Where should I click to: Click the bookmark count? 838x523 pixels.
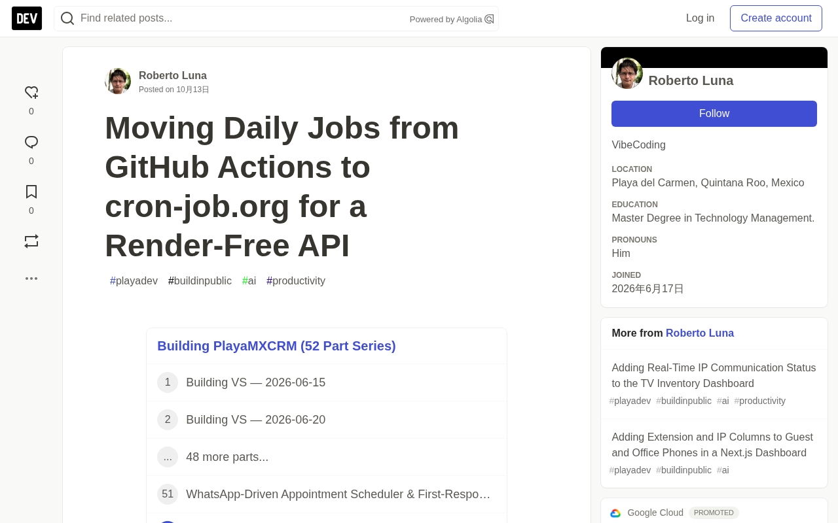click(x=31, y=211)
